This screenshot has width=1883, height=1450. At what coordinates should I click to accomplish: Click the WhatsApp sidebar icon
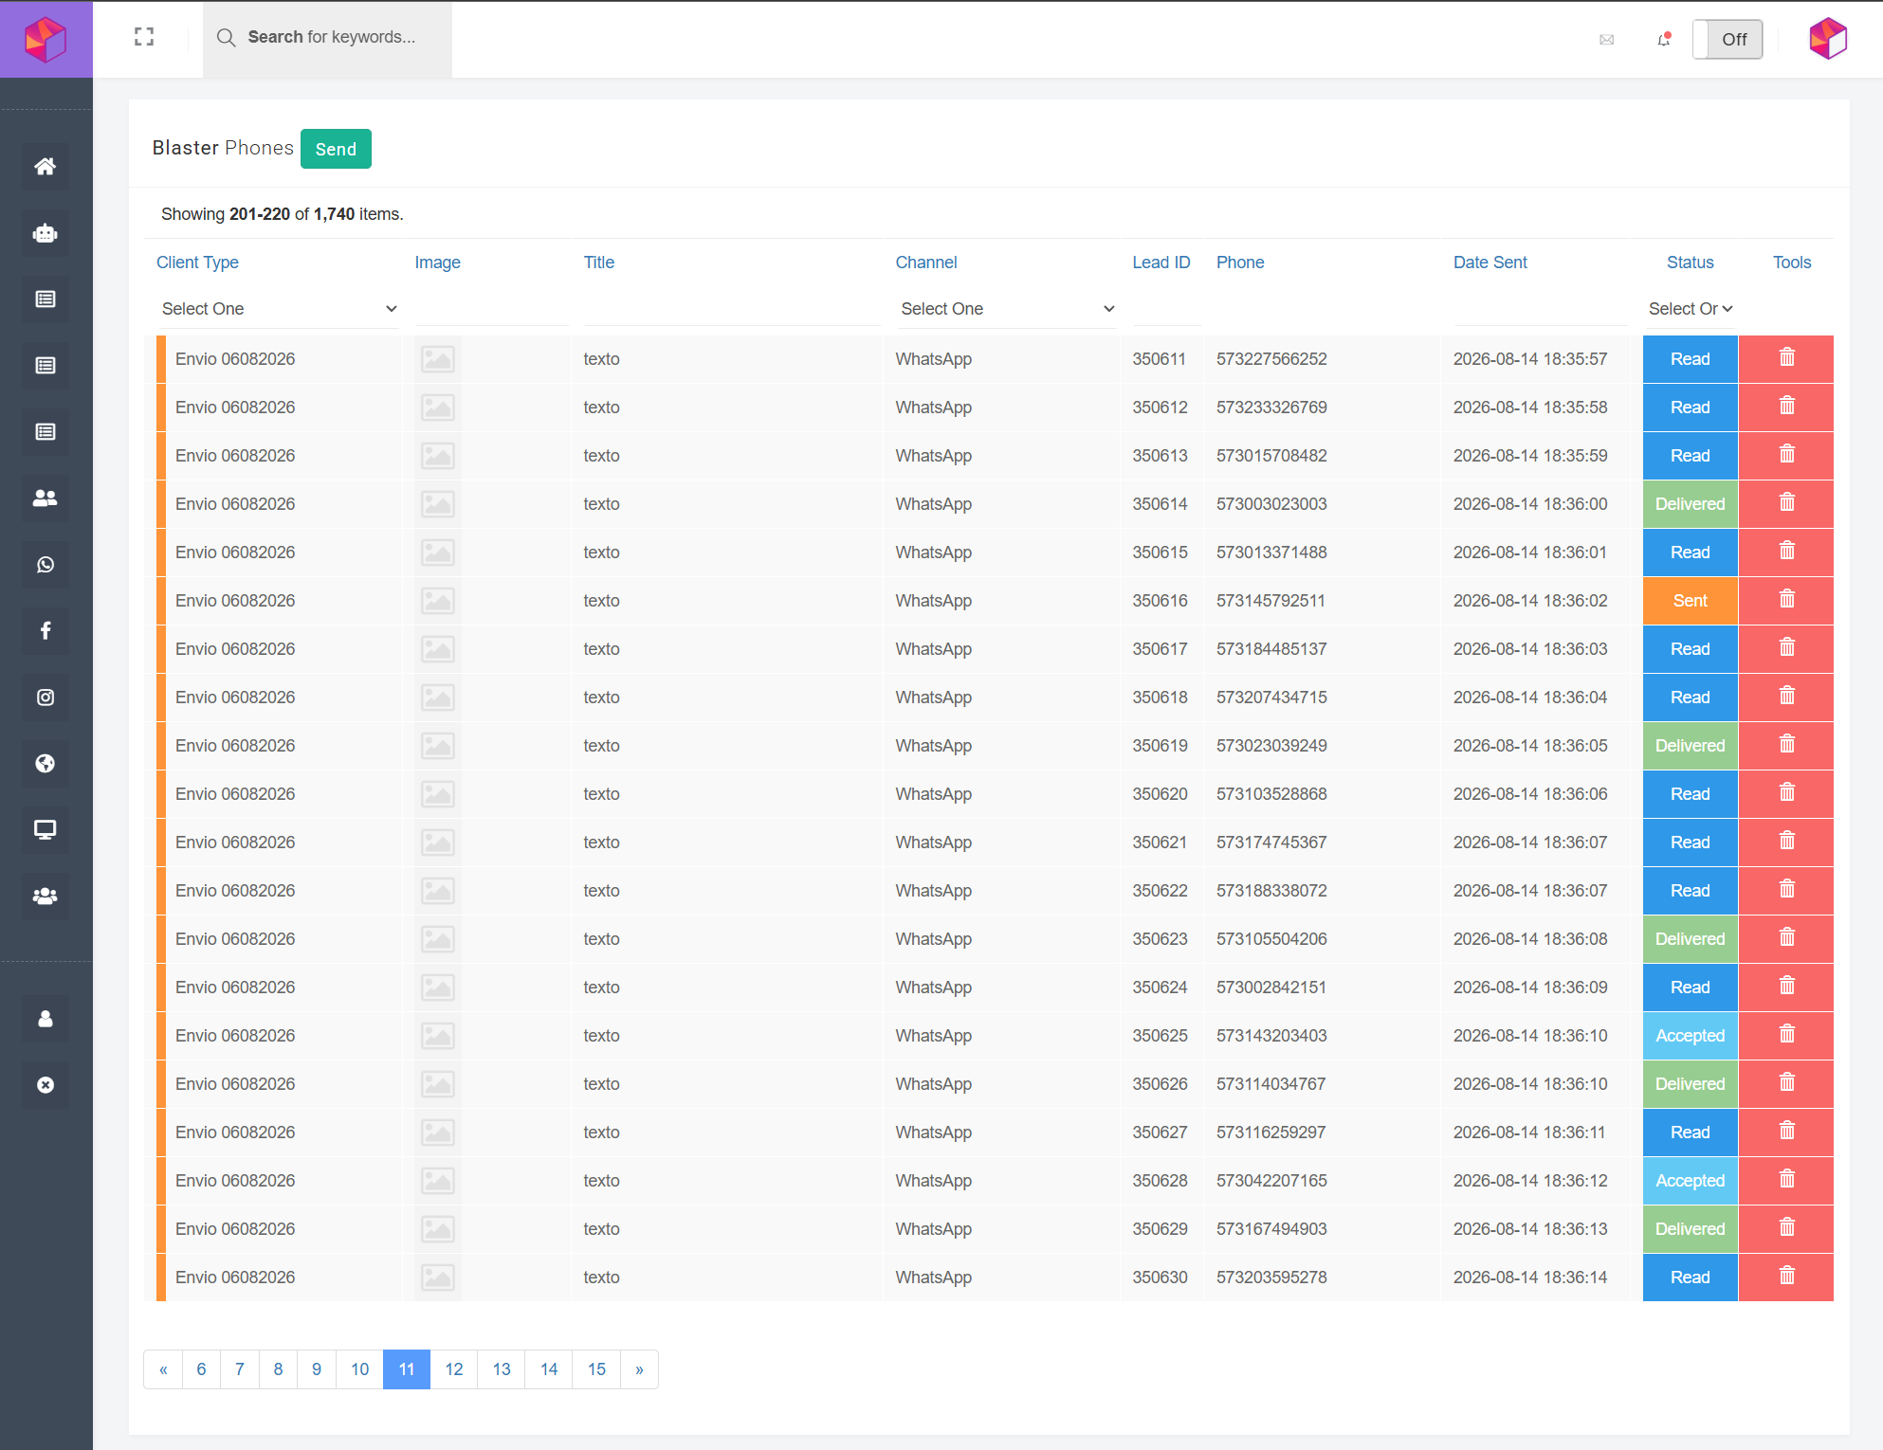coord(45,565)
